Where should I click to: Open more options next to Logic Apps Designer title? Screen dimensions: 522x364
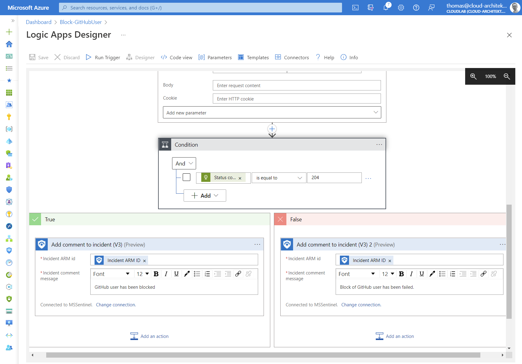click(x=123, y=35)
